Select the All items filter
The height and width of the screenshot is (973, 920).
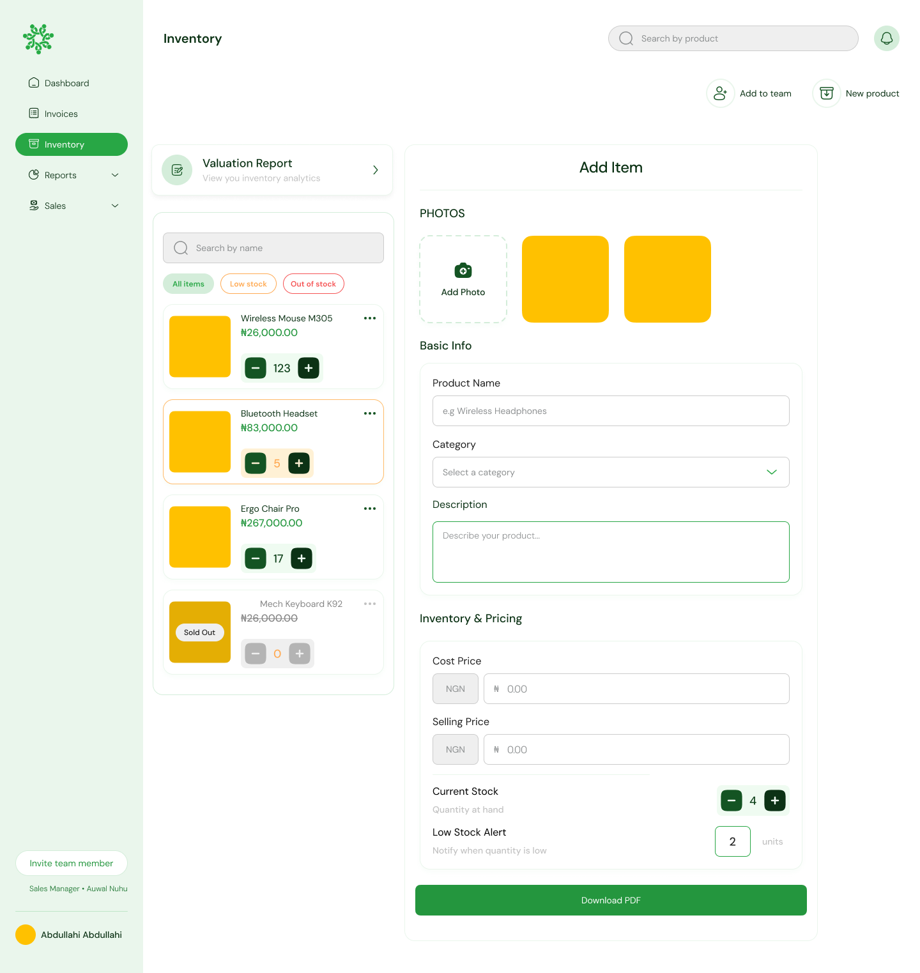click(x=188, y=284)
